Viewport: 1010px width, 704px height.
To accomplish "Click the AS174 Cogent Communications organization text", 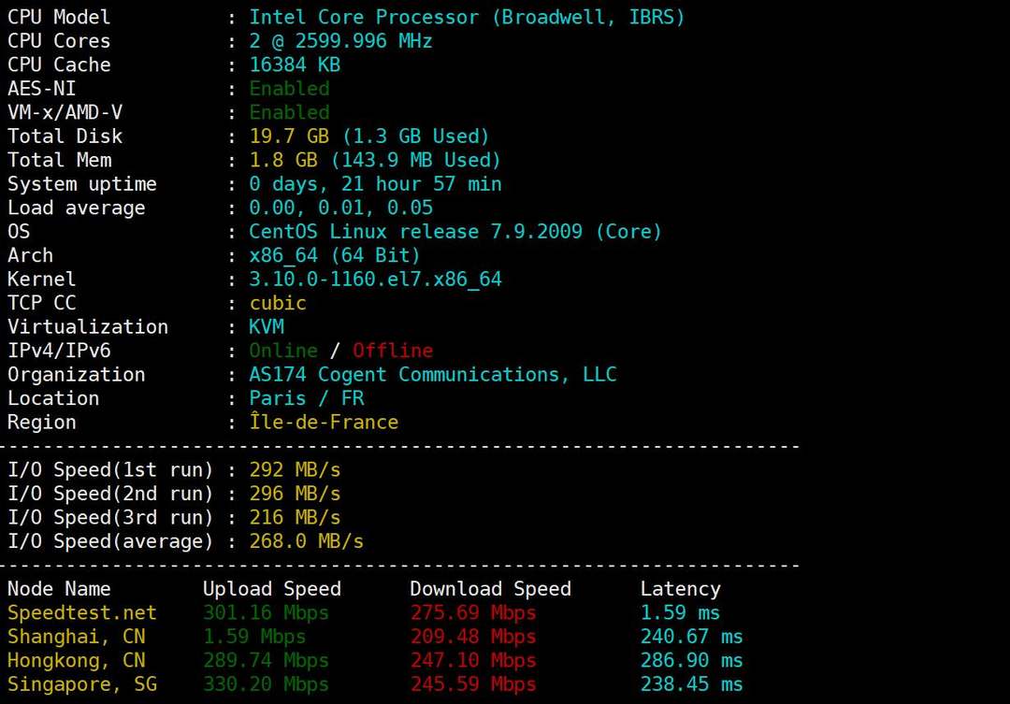I will 433,375.
